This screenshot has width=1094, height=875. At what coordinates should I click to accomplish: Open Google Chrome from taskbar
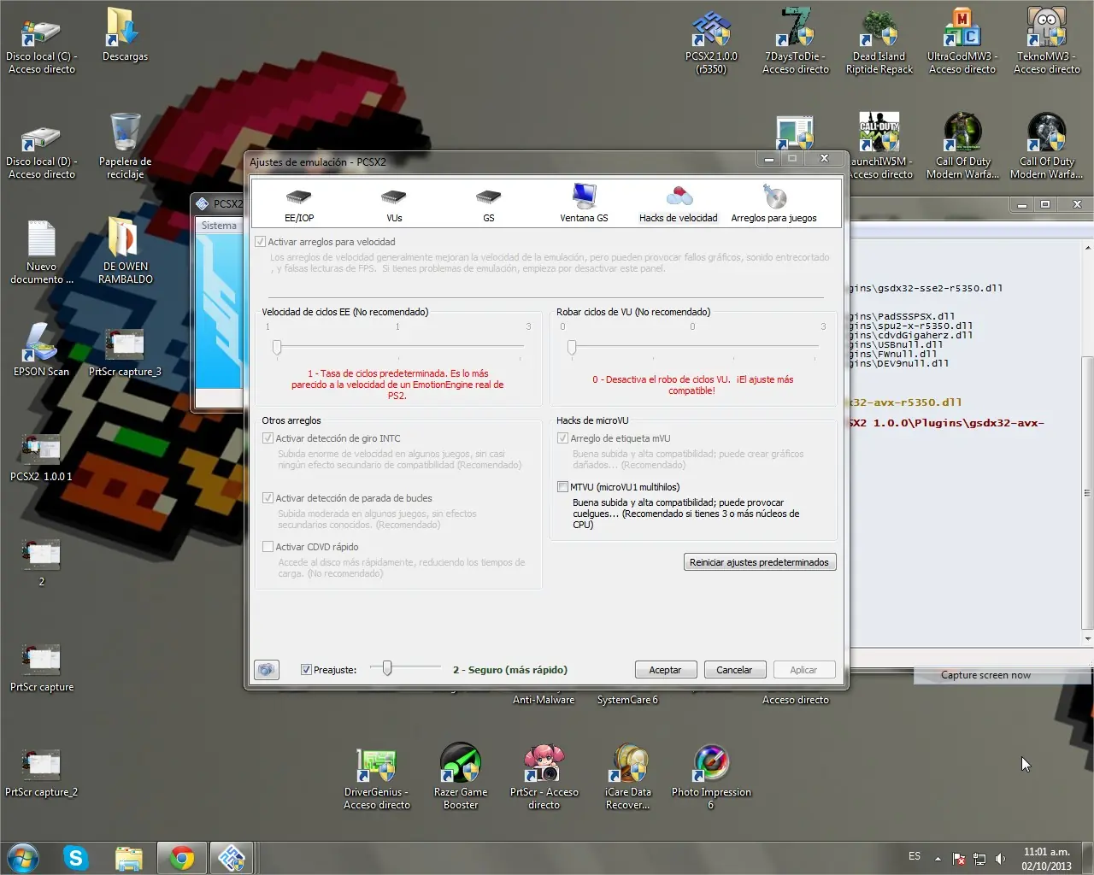[181, 858]
